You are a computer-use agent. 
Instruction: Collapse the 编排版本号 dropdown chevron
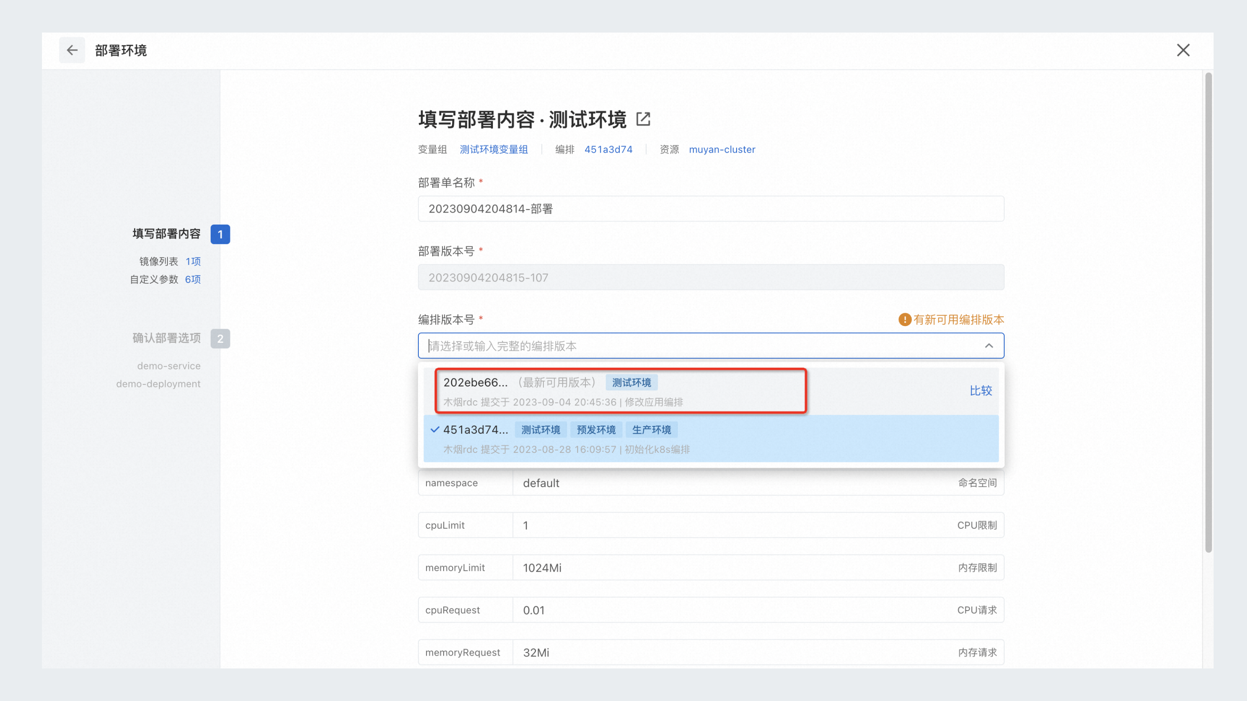[989, 346]
